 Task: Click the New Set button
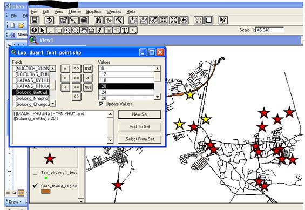pos(140,114)
